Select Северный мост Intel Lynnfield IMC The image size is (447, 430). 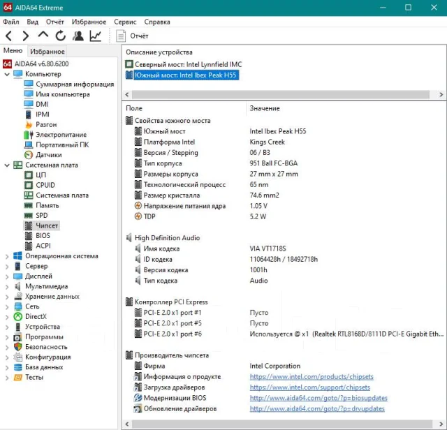click(x=188, y=64)
